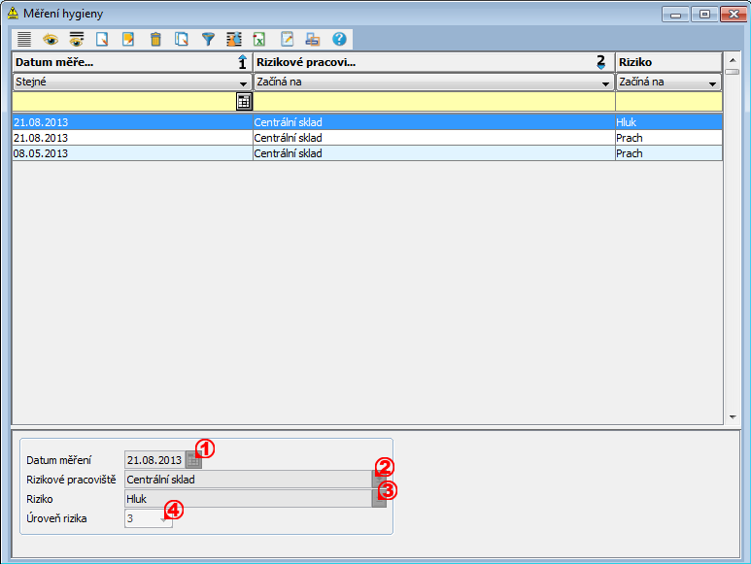This screenshot has height=564, width=751.
Task: Open help with the question mark icon
Action: coord(339,40)
